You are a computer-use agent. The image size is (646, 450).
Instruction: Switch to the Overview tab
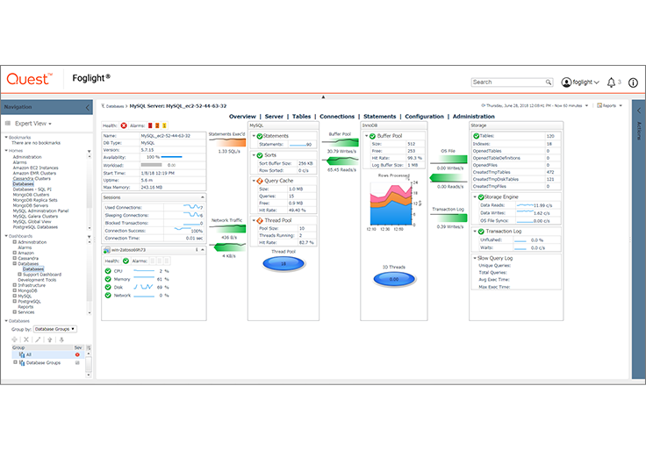242,117
